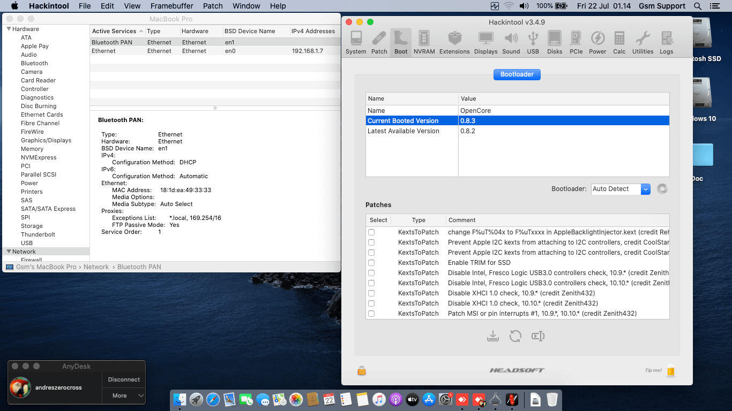Screen dimensions: 732x411
Task: Click the blue Bootloader button
Action: (517, 74)
